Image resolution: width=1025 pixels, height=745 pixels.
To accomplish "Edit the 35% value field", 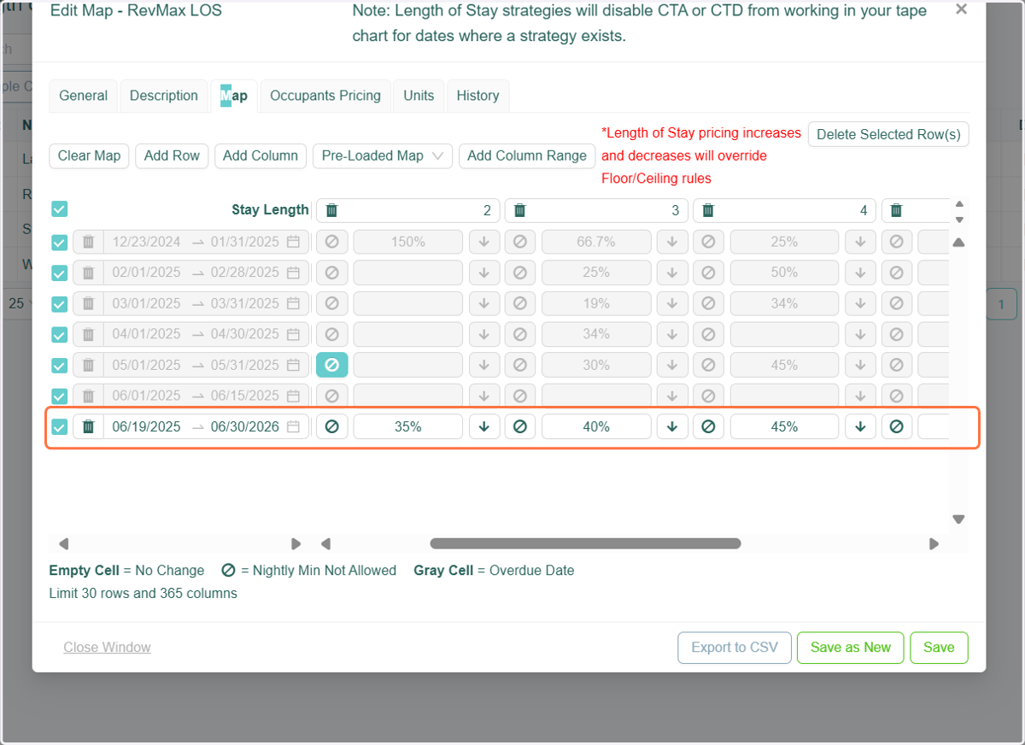I will coord(408,426).
